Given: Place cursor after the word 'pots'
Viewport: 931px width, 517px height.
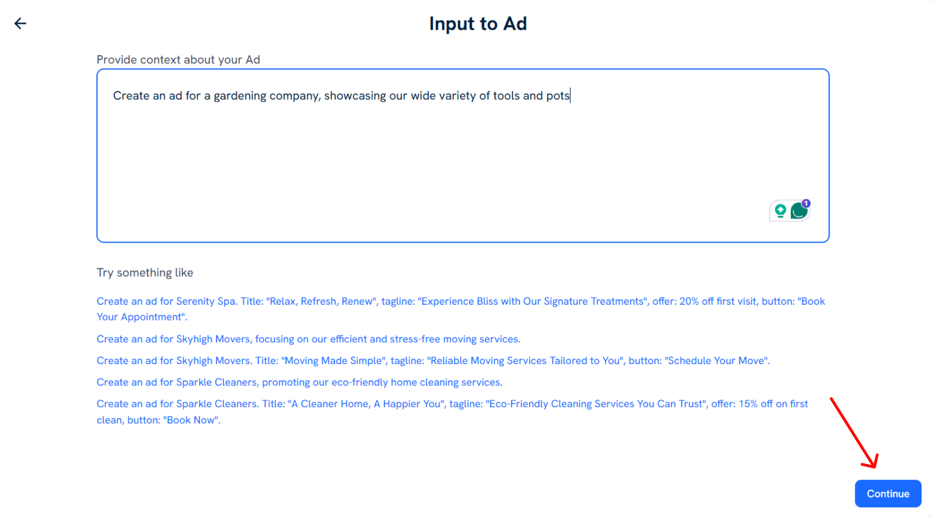Looking at the screenshot, I should (x=569, y=95).
